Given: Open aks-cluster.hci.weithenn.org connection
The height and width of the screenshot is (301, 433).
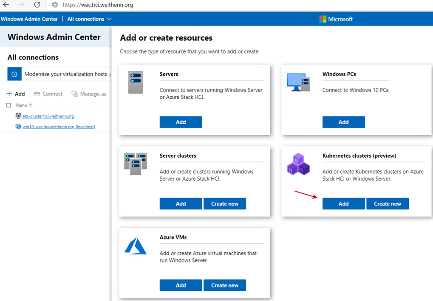Looking at the screenshot, I should point(48,116).
